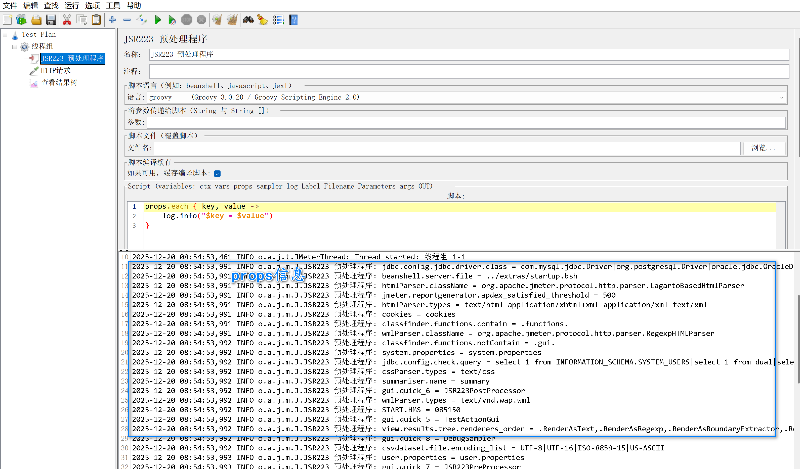Viewport: 800px width, 469px height.
Task: Collapse the Test Plan tree node
Action: 5,35
